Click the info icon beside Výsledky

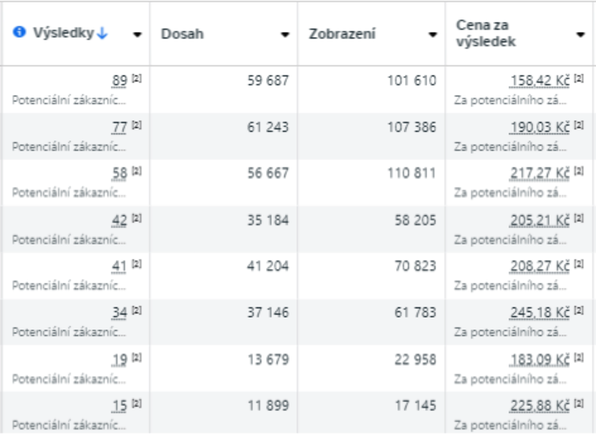coord(19,32)
